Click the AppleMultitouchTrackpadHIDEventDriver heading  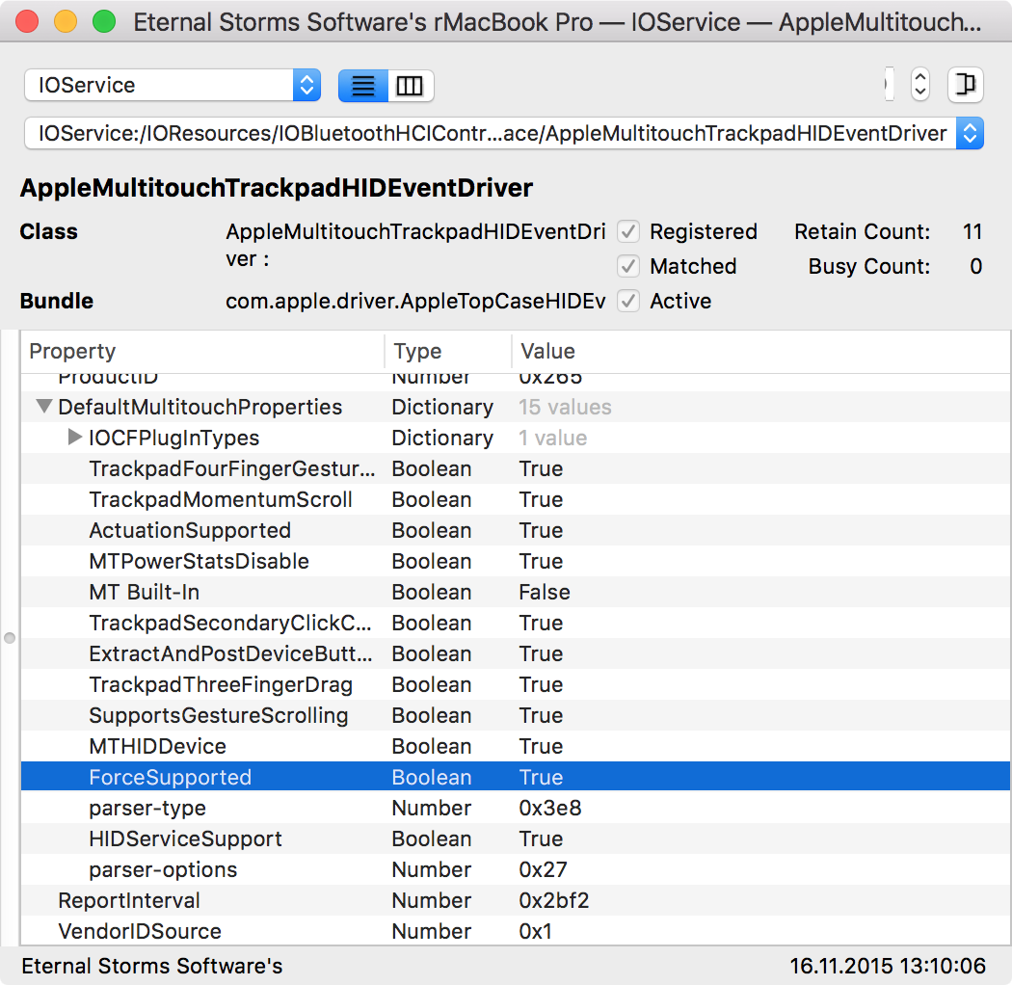pyautogui.click(x=277, y=188)
